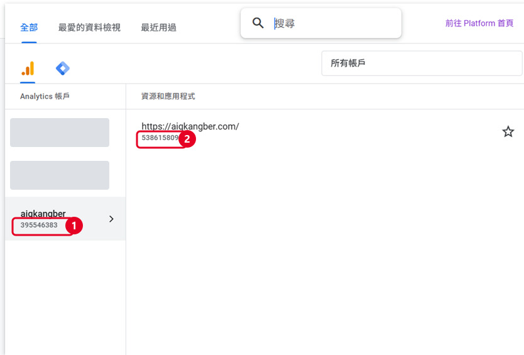Select the first greyed-out account placeholder
The image size is (524, 355).
[x=60, y=133]
